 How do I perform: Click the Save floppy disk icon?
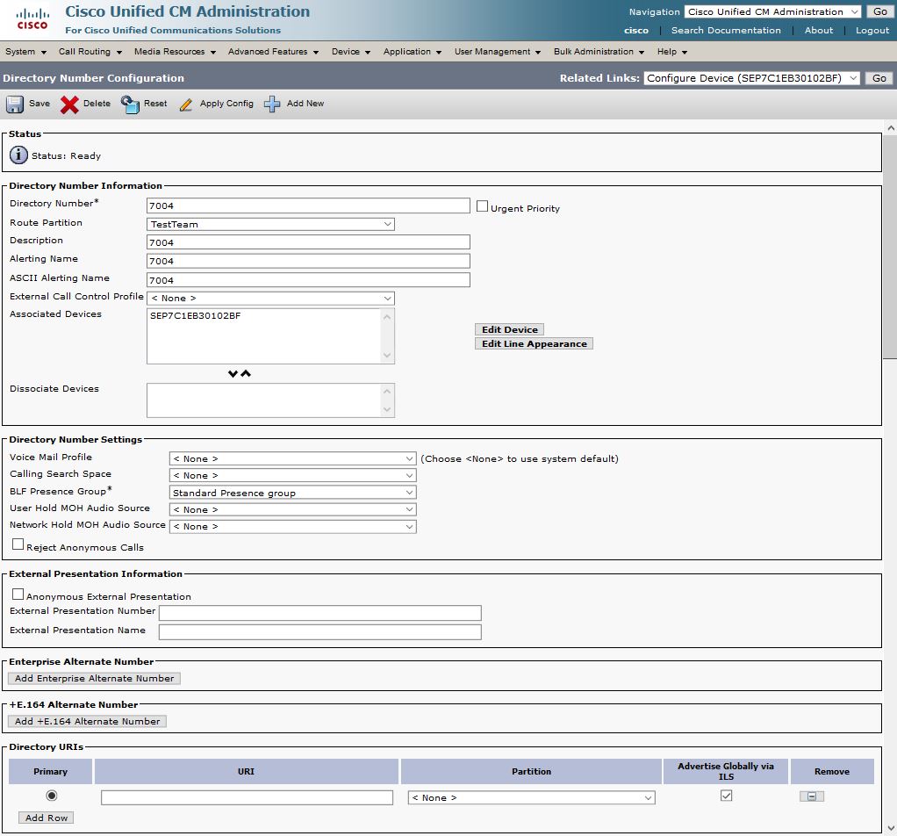tap(15, 104)
